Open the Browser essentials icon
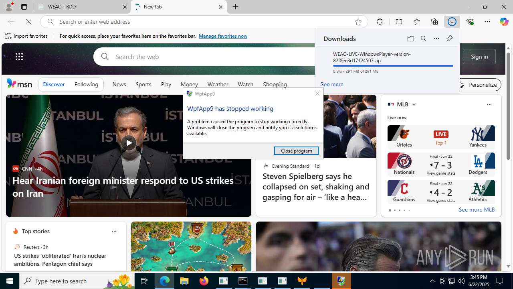 (470, 22)
